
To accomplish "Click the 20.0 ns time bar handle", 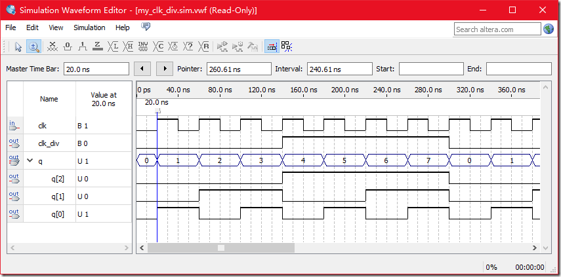I will click(157, 111).
